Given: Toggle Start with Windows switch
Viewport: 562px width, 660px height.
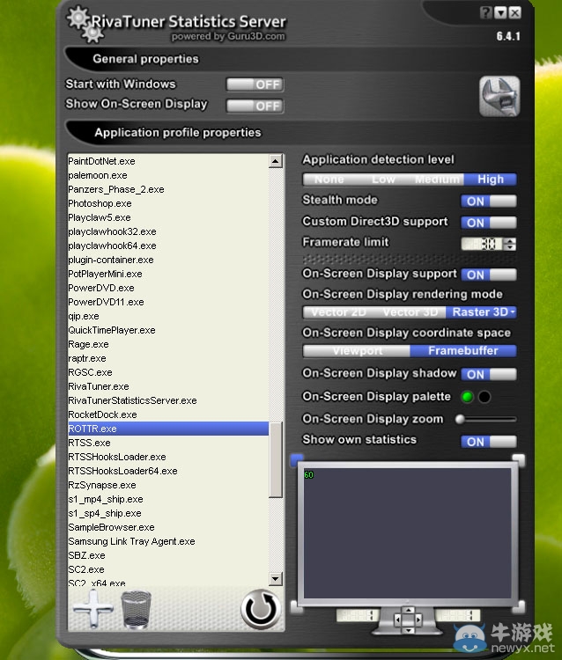Looking at the screenshot, I should tap(255, 84).
